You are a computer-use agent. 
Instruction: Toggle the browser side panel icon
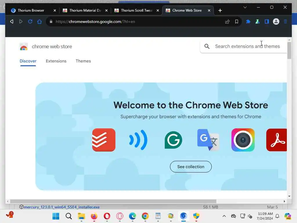[267, 21]
